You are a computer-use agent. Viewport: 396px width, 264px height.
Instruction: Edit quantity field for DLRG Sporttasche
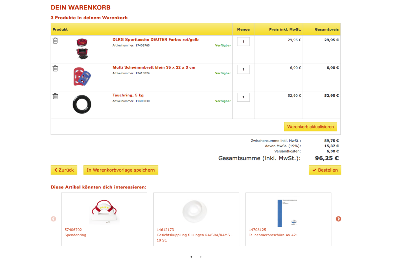point(244,42)
